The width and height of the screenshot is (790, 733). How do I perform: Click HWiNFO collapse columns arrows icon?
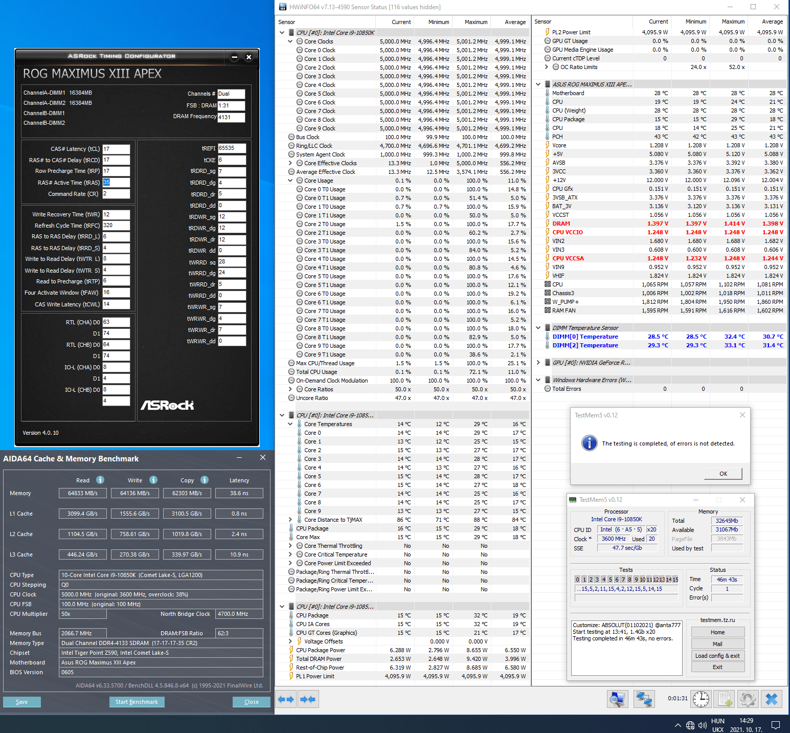click(308, 699)
